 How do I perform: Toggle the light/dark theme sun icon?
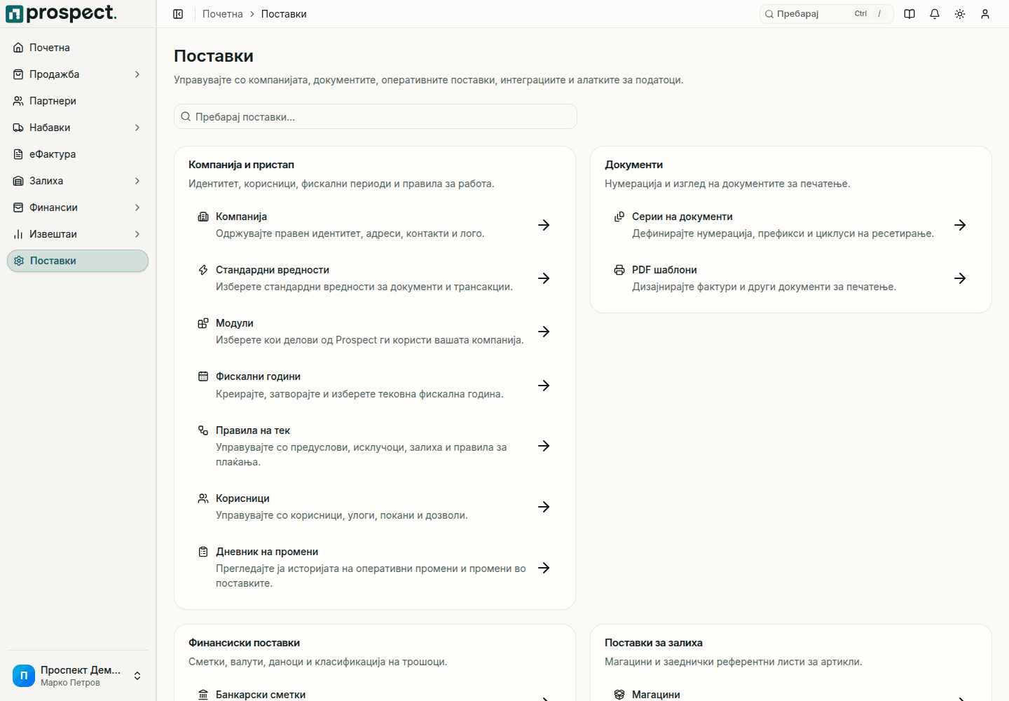[960, 14]
